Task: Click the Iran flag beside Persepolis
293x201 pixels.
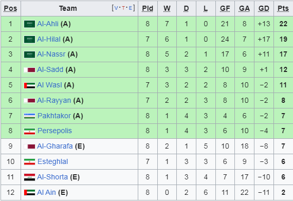Action: (x=29, y=131)
